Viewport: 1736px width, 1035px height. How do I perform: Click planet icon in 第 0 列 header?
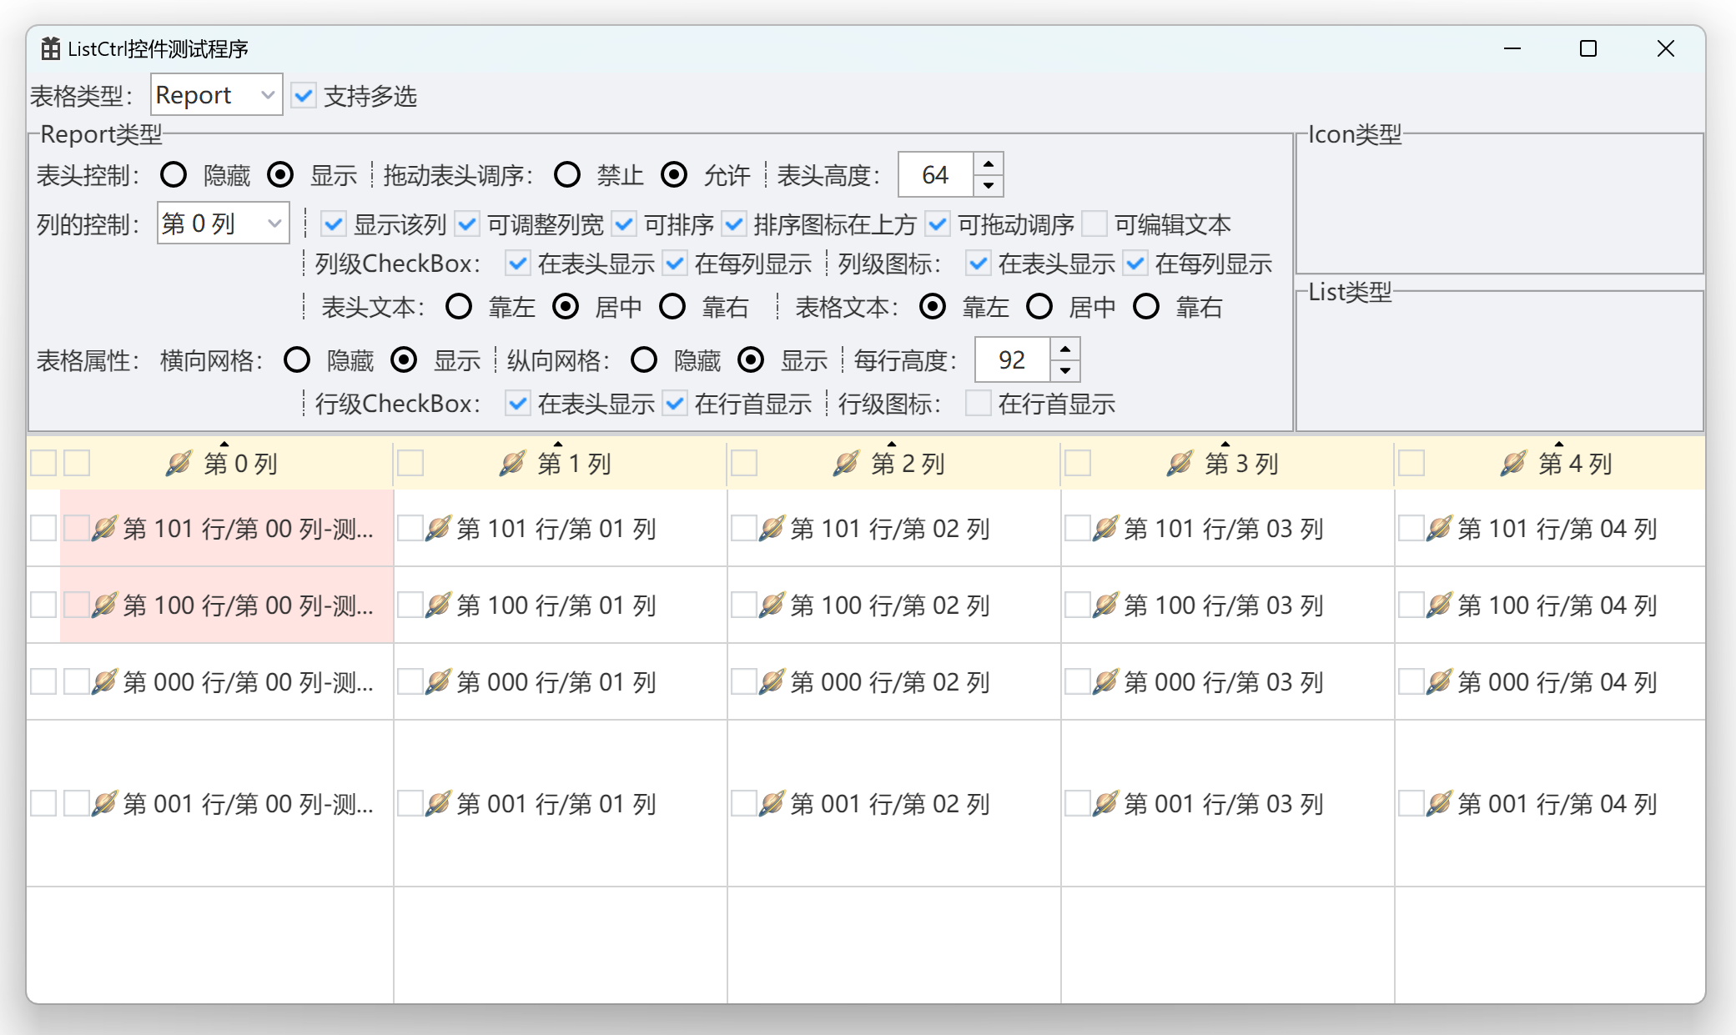coord(179,463)
